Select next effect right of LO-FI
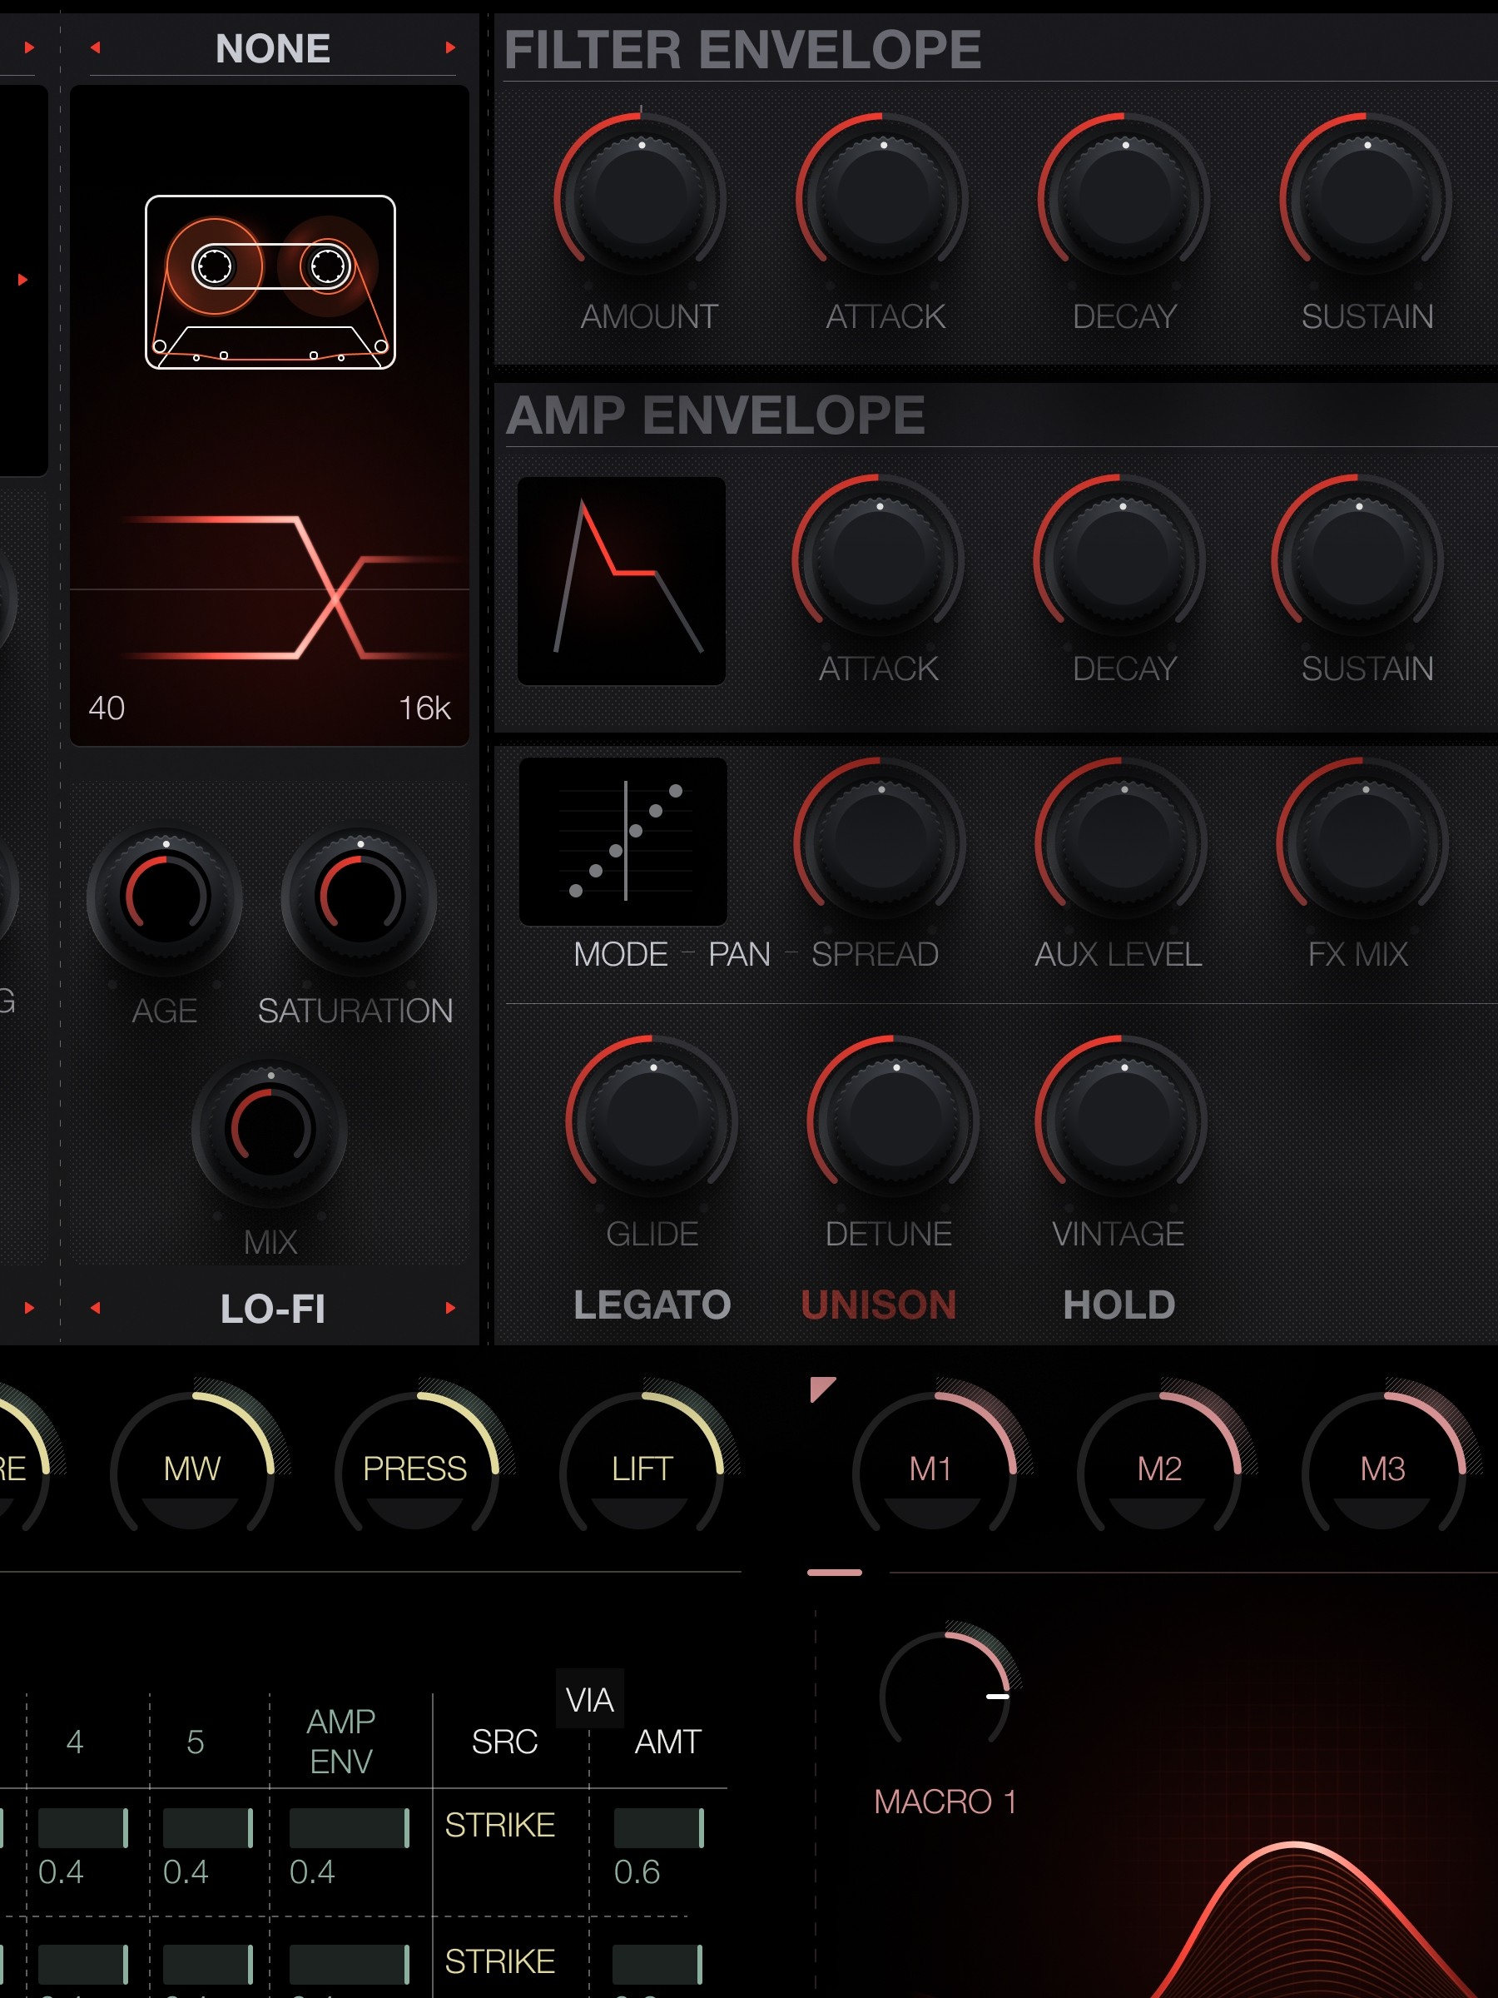 [x=449, y=1307]
